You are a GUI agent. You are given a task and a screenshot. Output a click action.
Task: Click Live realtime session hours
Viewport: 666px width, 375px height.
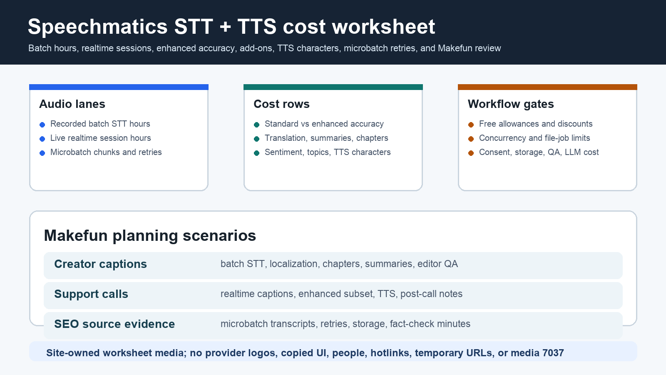pyautogui.click(x=101, y=138)
